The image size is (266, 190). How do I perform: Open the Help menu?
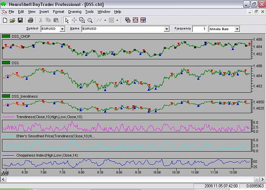(x=117, y=12)
